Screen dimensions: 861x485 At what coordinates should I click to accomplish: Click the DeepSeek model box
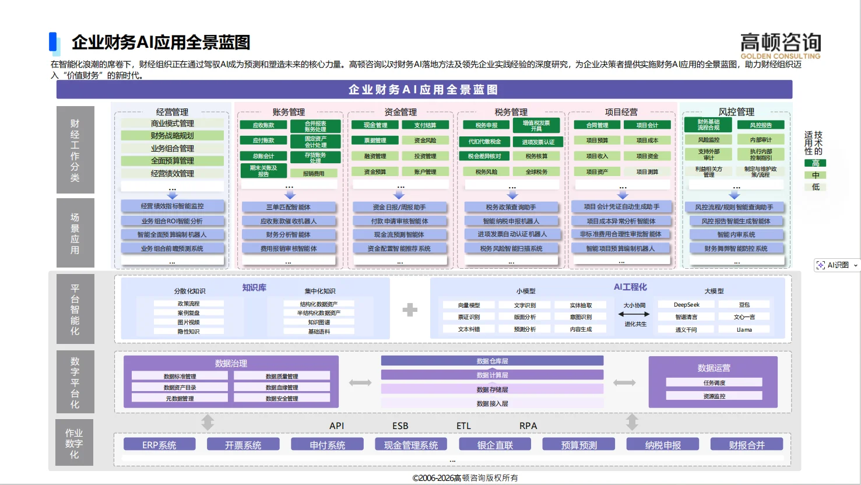pyautogui.click(x=687, y=304)
